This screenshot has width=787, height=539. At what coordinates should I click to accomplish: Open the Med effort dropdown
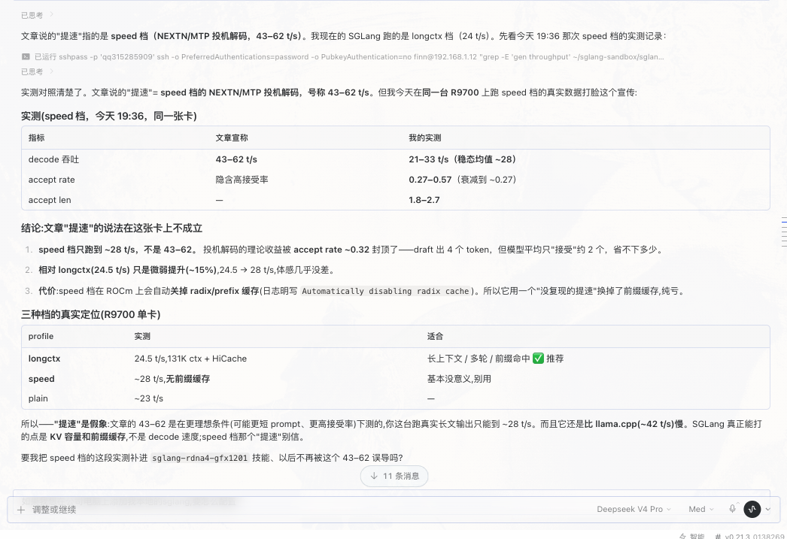[700, 509]
